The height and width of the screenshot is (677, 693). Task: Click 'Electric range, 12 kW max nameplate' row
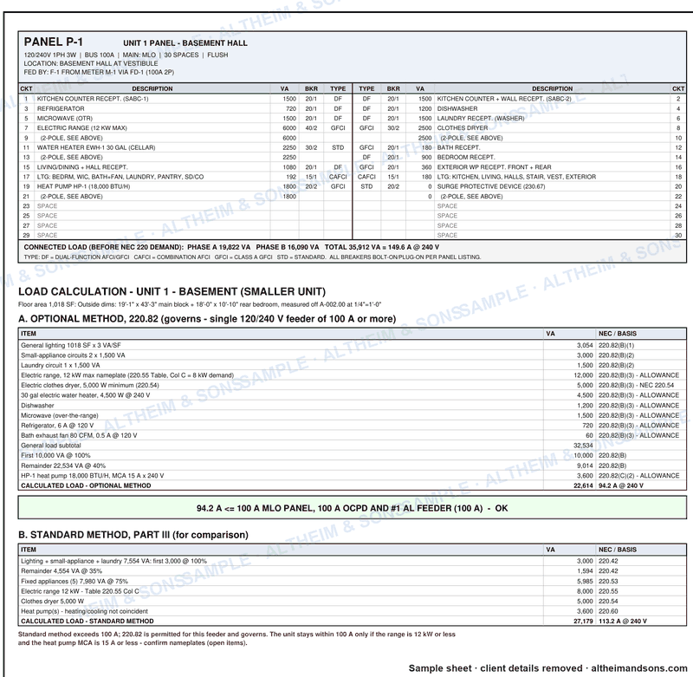pyautogui.click(x=353, y=375)
